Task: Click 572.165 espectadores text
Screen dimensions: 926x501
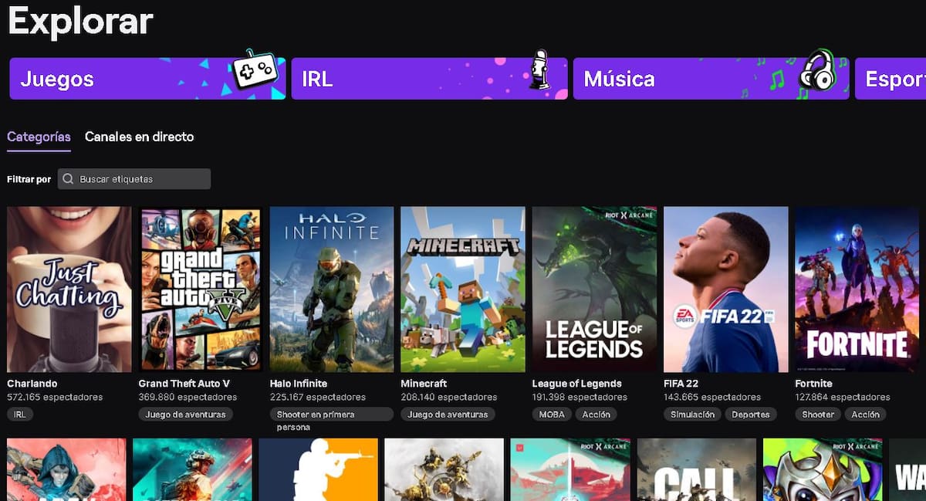Action: coord(55,398)
